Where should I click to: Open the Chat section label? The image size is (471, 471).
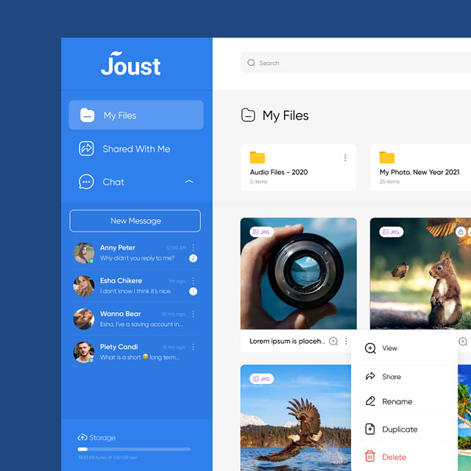113,182
